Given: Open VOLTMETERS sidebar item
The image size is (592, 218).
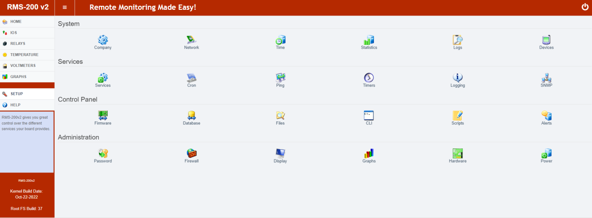Looking at the screenshot, I should tap(23, 66).
